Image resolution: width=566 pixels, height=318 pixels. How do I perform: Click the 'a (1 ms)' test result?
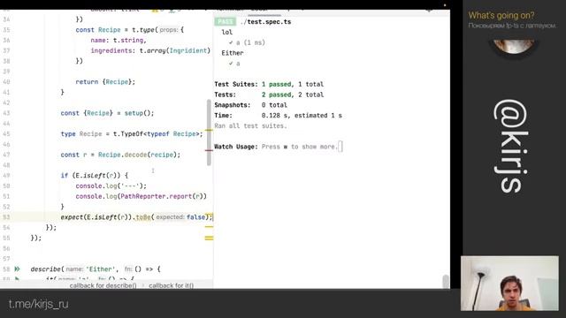pyautogui.click(x=247, y=42)
